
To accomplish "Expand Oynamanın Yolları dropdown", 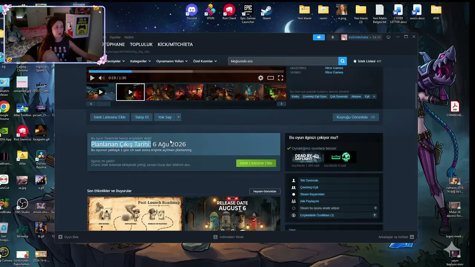I will pos(172,61).
